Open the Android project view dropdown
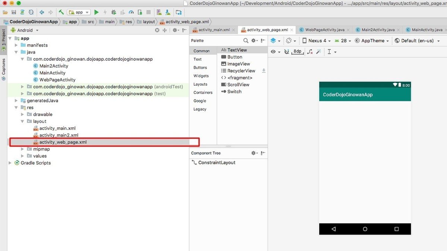Image resolution: width=447 pixels, height=251 pixels. coord(25,30)
